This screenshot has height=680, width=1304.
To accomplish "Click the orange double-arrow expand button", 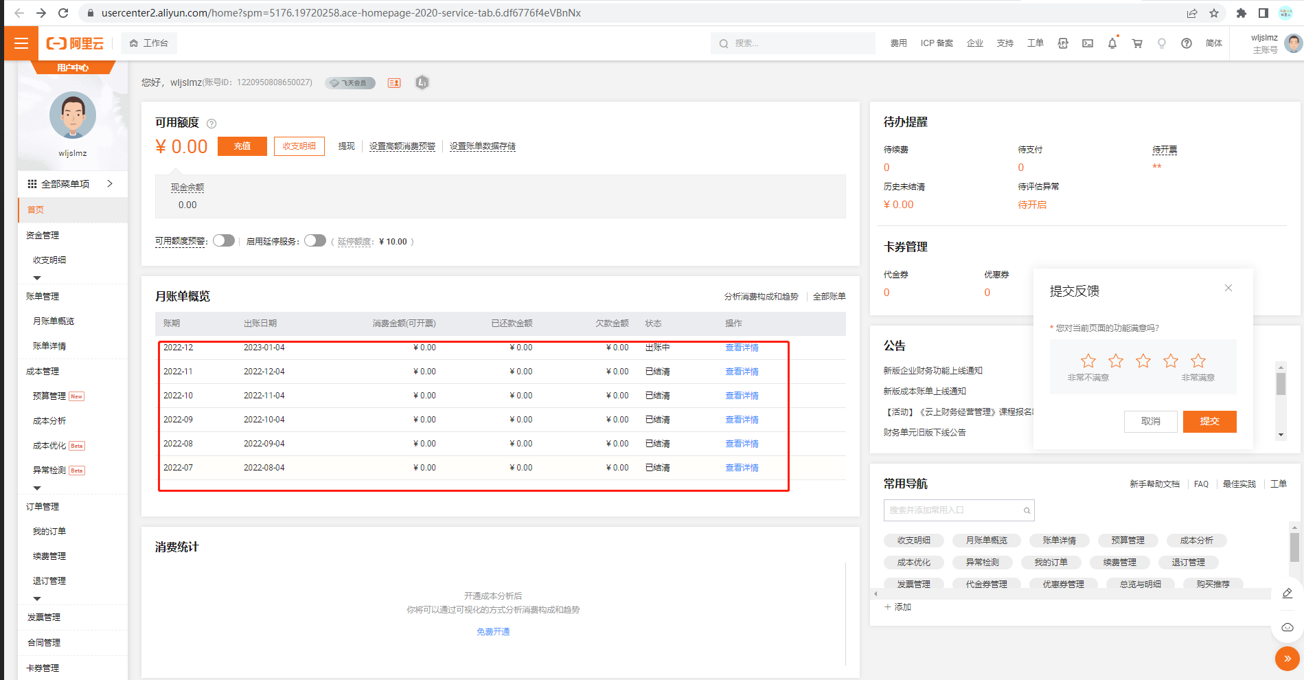I will (1288, 659).
